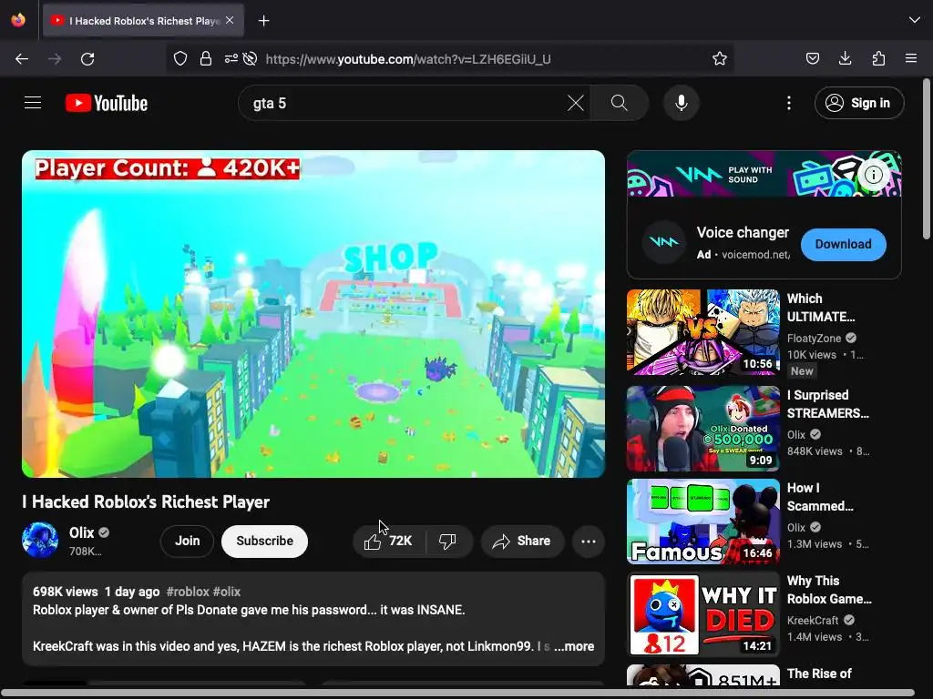Reload the current page
Viewport: 933px width, 699px height.
pos(87,59)
